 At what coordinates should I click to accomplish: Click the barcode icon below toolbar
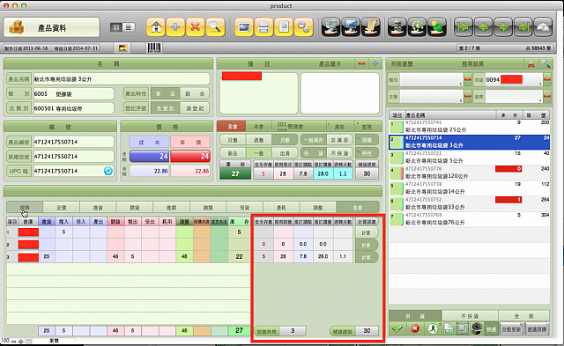pyautogui.click(x=154, y=48)
